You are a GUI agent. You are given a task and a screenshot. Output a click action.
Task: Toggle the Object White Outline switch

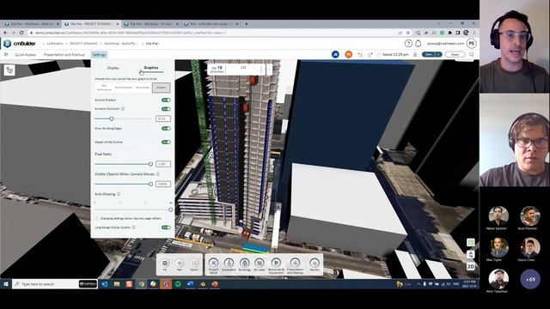[x=166, y=142]
